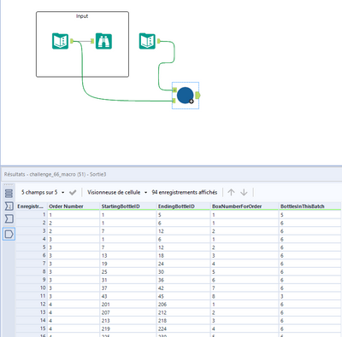Click the macro tool's upper input anchor
342x337 pixels.
coord(174,90)
